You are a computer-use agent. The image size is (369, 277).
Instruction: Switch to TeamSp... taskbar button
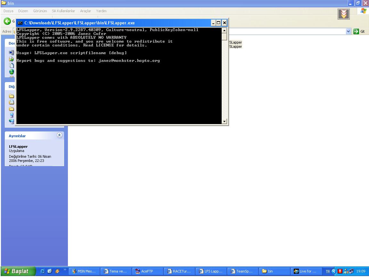point(242,271)
